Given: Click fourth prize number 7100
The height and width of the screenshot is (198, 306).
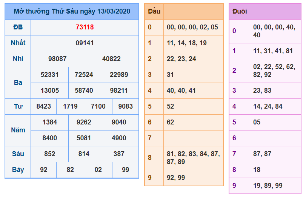Looking at the screenshot, I should (98, 106).
